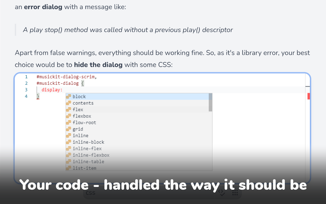326x204 pixels.
Task: Click the grid-dots handle icon bottom right
Action: point(235,193)
